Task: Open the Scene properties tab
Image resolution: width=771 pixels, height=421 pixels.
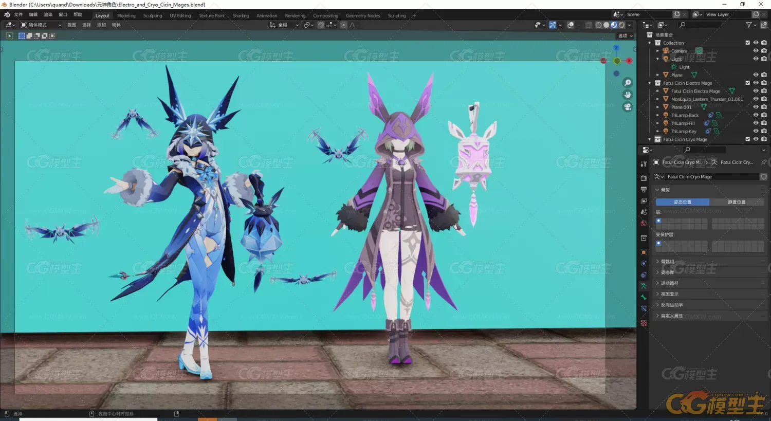Action: pyautogui.click(x=644, y=212)
